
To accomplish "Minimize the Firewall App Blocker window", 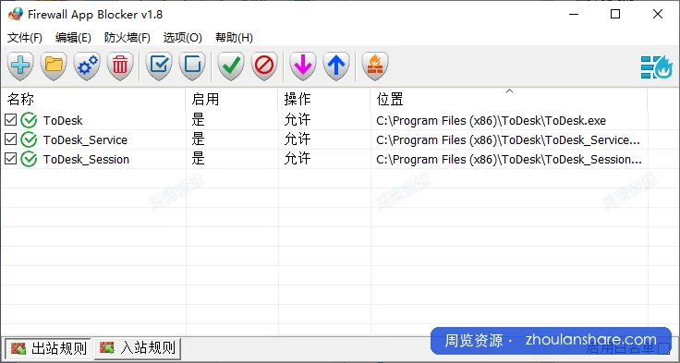I will pos(574,14).
